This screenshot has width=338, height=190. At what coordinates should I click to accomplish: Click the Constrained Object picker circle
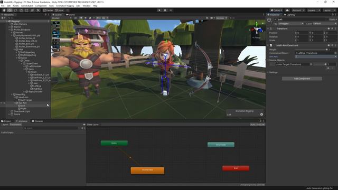335,53
